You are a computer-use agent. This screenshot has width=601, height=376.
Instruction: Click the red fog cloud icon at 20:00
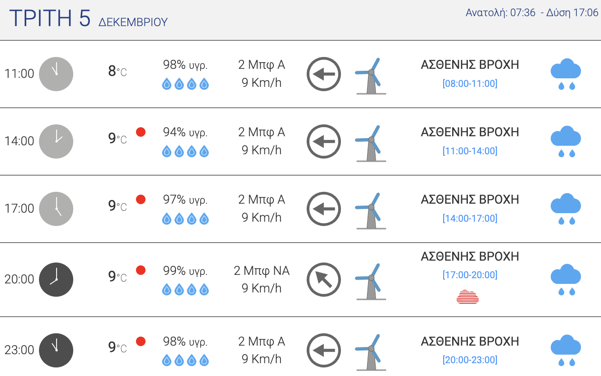[468, 297]
